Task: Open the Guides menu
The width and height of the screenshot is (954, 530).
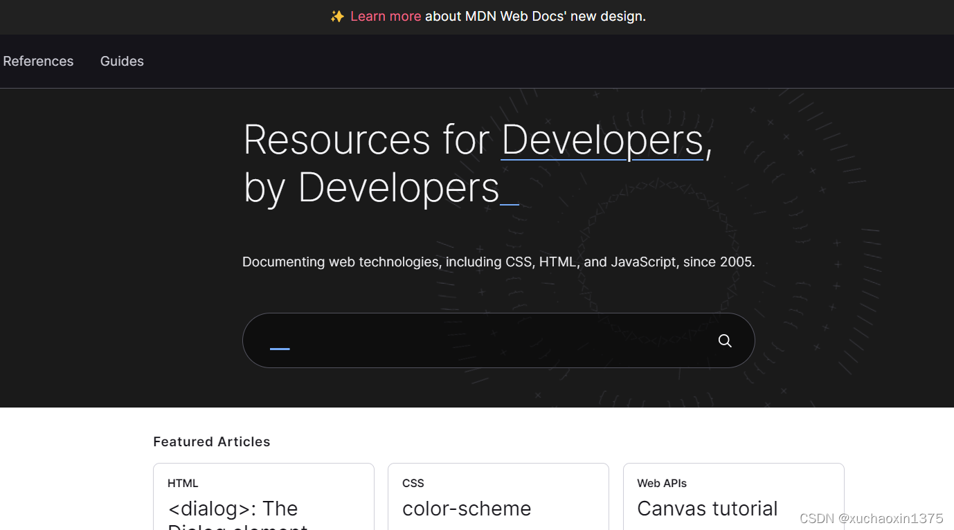Action: 122,61
